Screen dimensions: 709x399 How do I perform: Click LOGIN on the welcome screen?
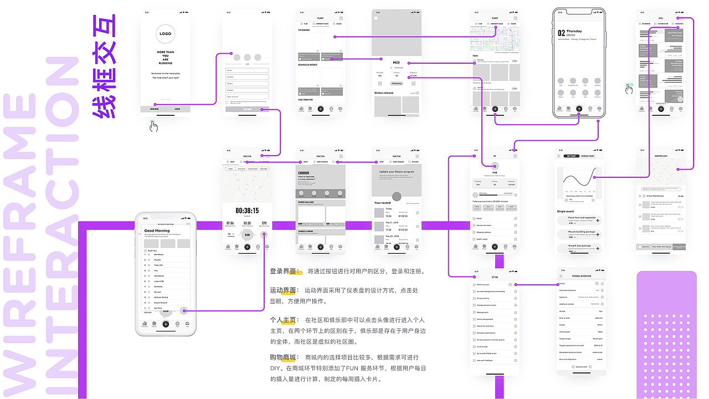(x=178, y=109)
